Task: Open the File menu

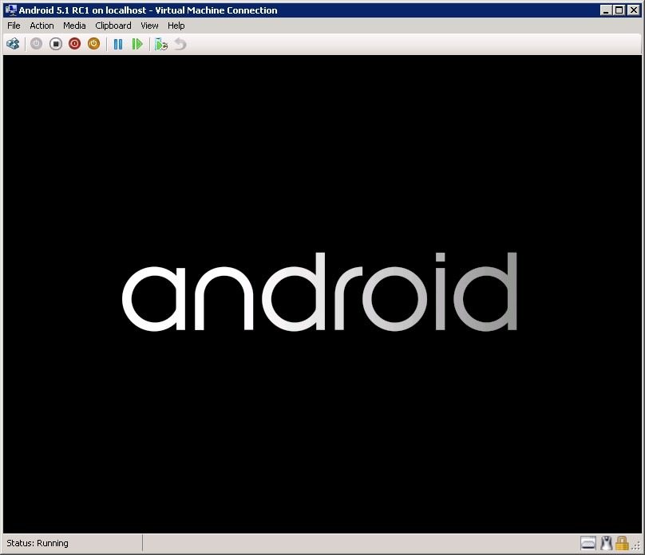Action: click(13, 26)
